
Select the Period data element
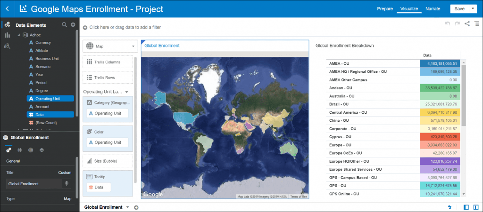(41, 83)
